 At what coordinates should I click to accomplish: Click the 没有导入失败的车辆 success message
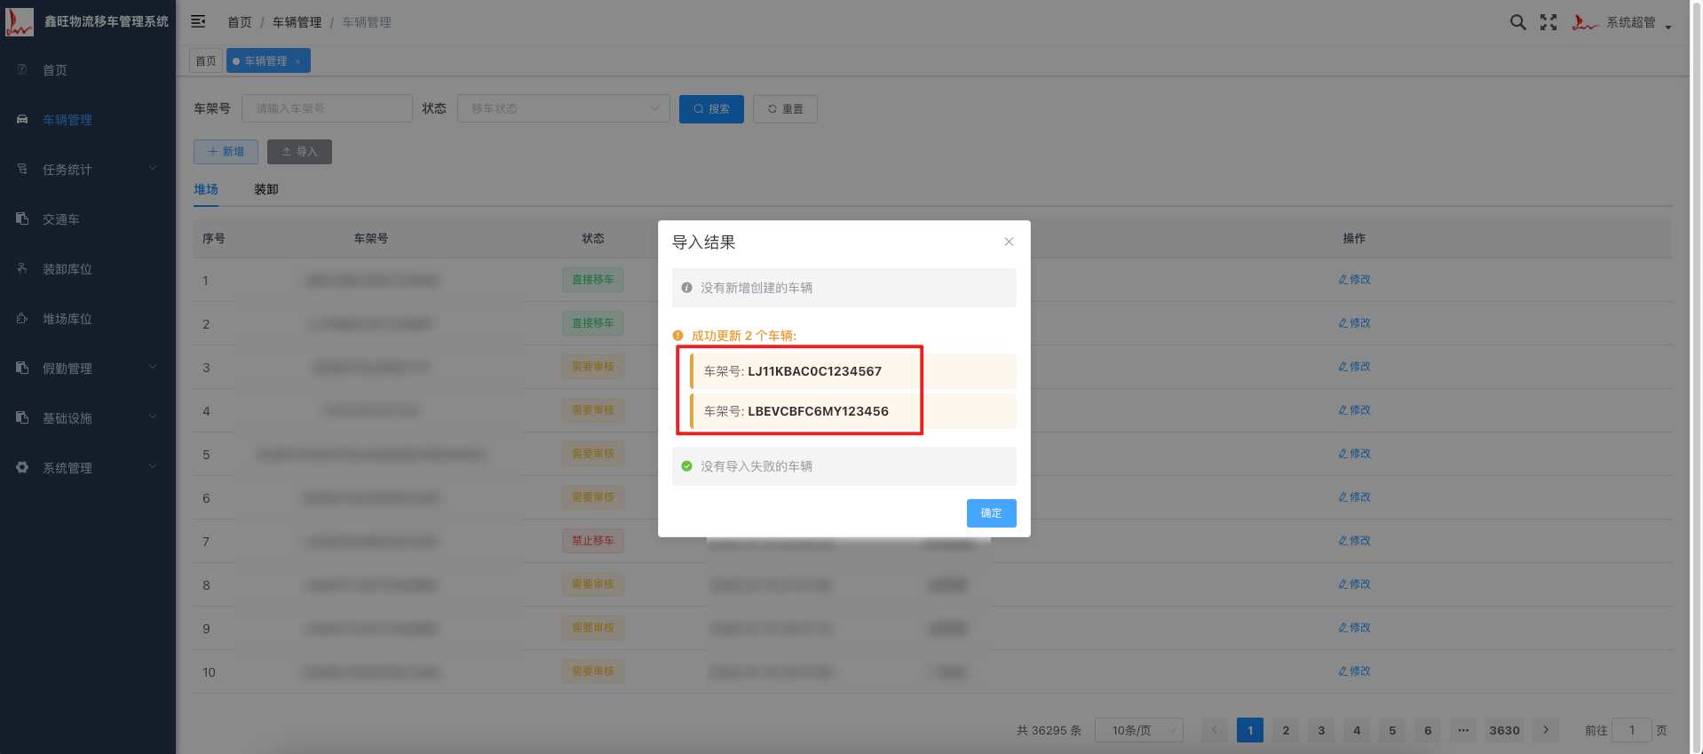click(844, 466)
